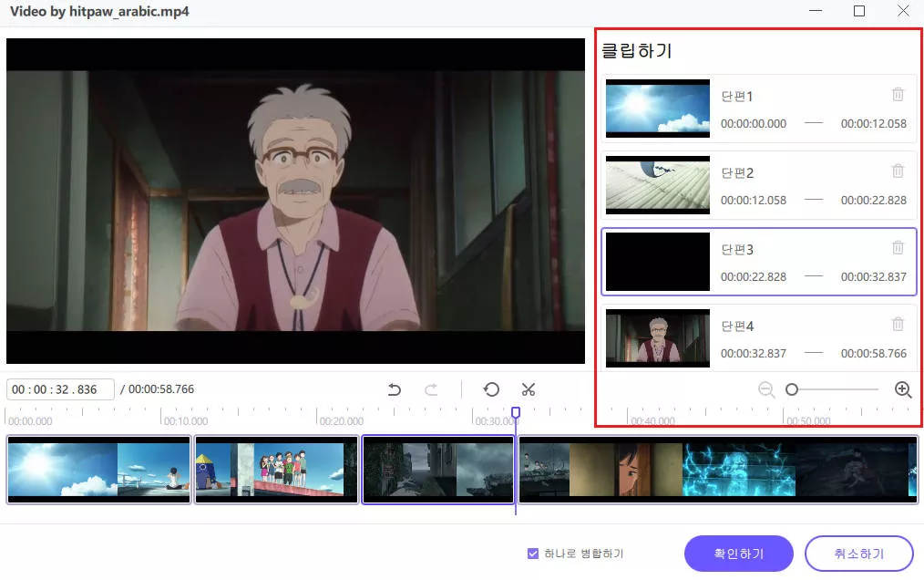This screenshot has height=580, width=924.
Task: Select the old man thumbnail of 단편4
Action: tap(658, 338)
